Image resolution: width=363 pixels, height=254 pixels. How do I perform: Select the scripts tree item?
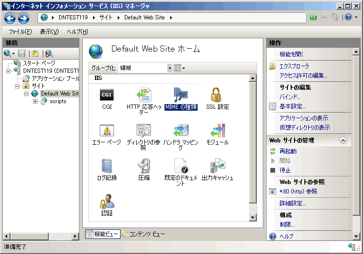pyautogui.click(x=58, y=102)
